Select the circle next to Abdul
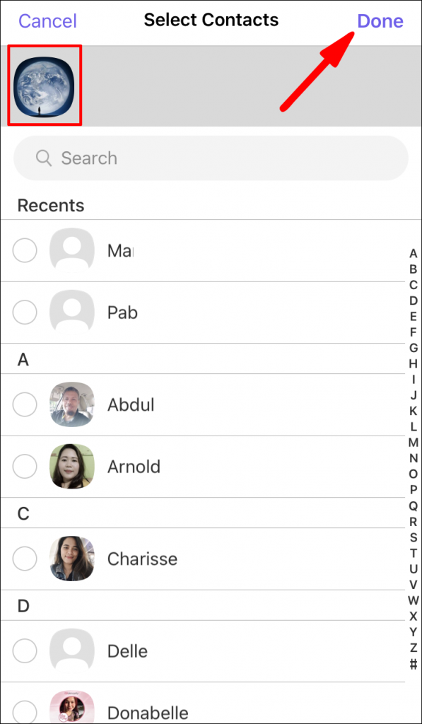This screenshot has height=724, width=422. 25,404
